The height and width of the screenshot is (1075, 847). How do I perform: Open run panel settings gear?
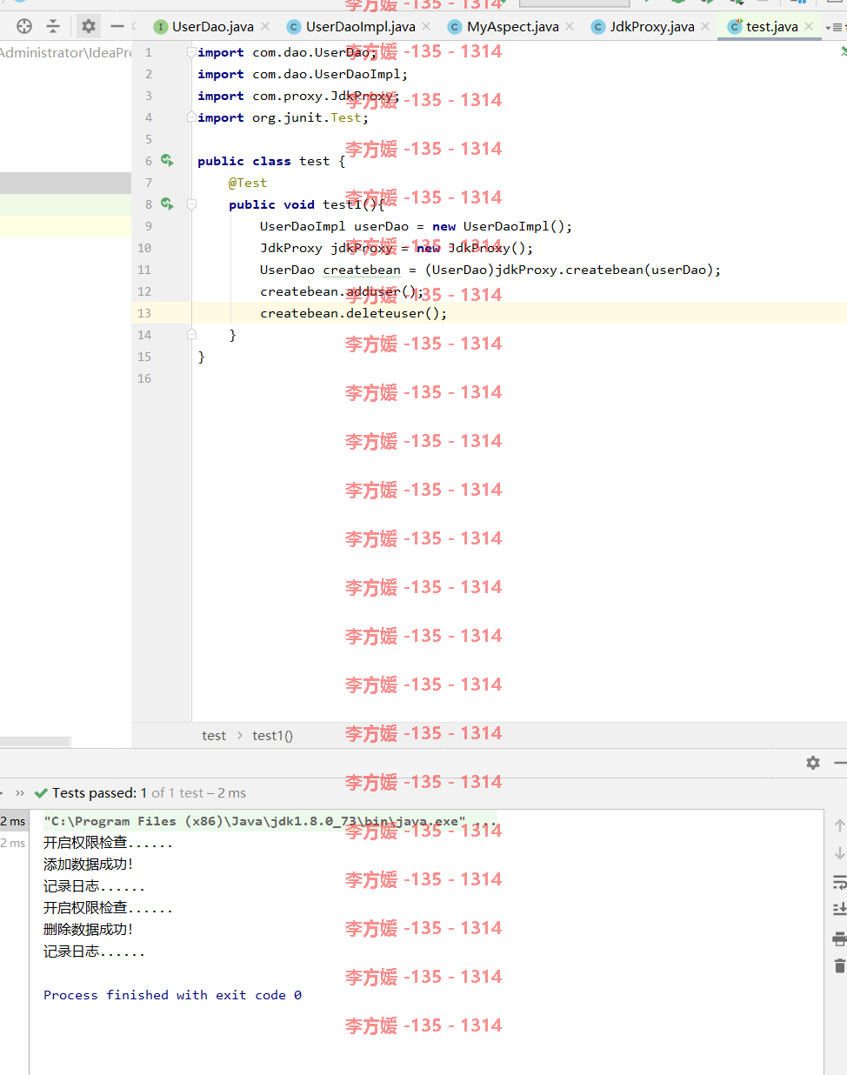pos(813,763)
